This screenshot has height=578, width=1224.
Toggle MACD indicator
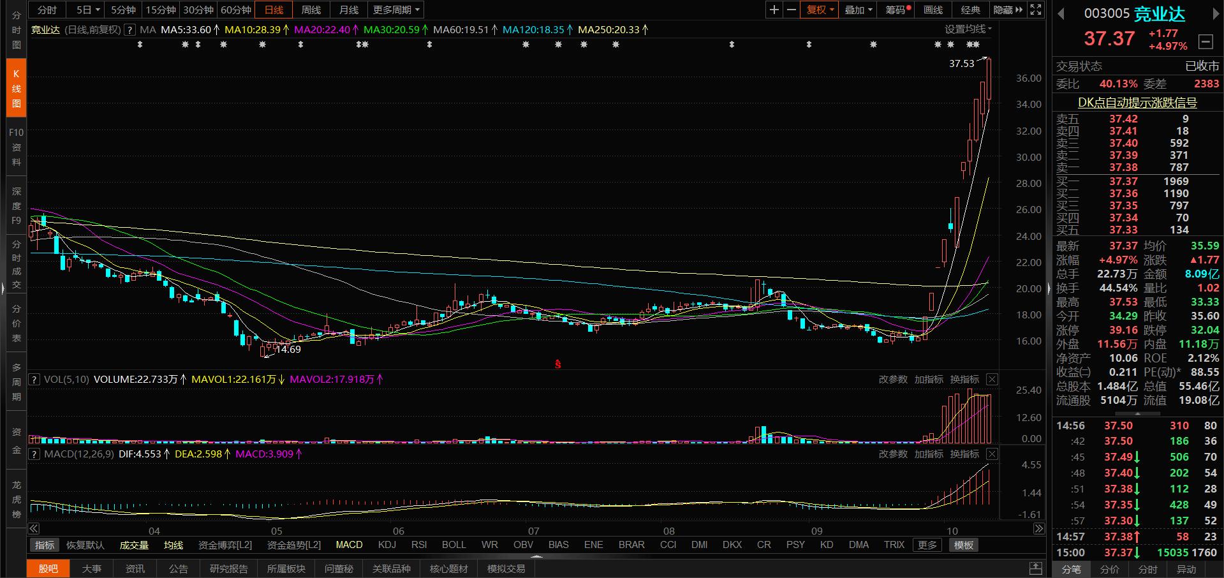point(349,545)
